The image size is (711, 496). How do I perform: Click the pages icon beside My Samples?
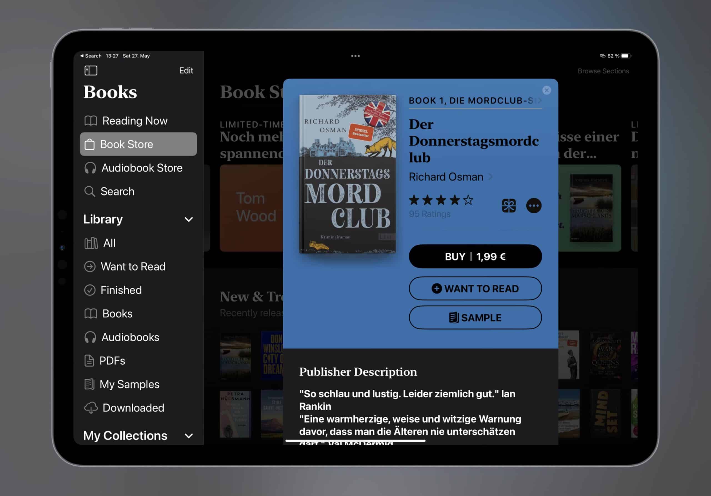point(89,384)
